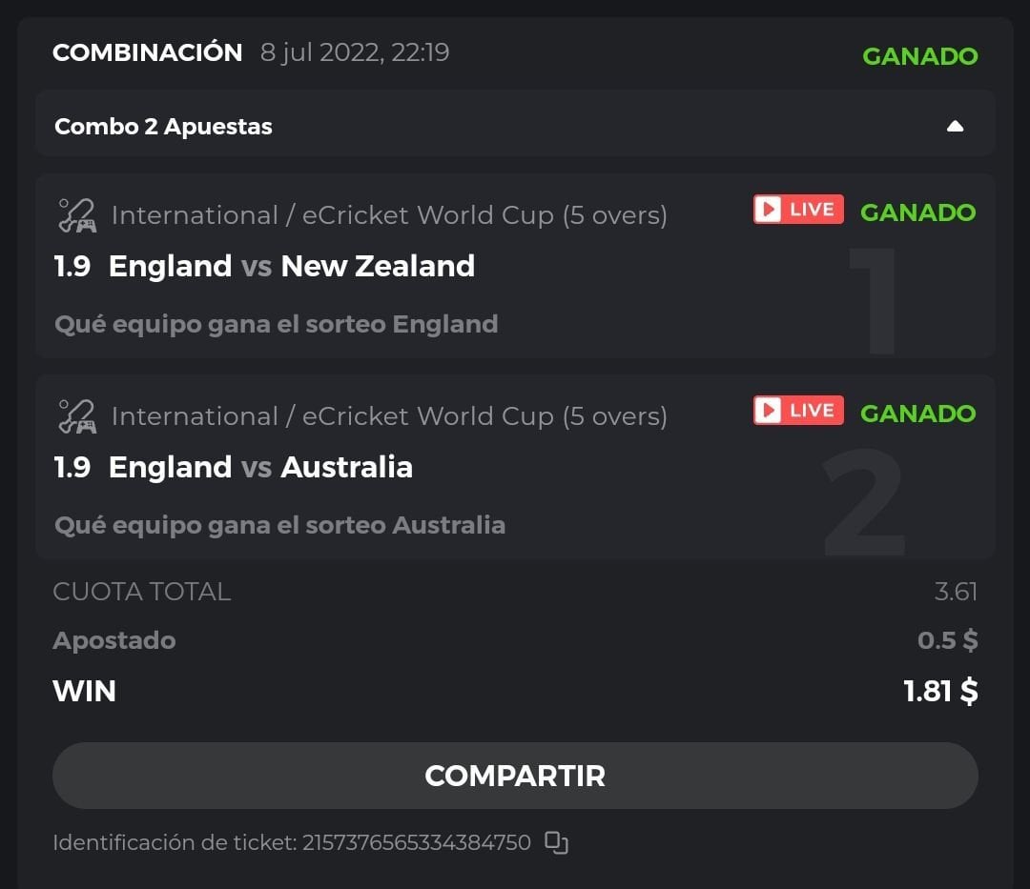Screen dimensions: 1030x889
Task: Open the England vs Australia match
Action: click(260, 467)
